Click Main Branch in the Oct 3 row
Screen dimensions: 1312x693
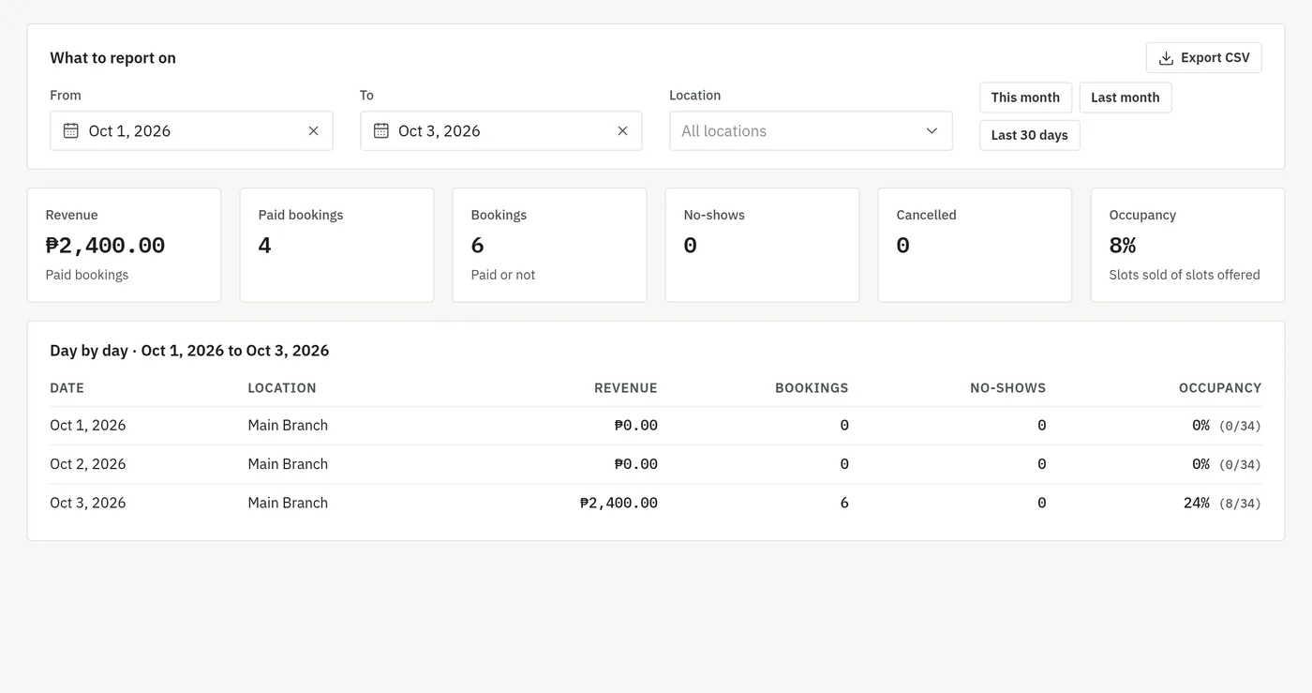pyautogui.click(x=288, y=504)
